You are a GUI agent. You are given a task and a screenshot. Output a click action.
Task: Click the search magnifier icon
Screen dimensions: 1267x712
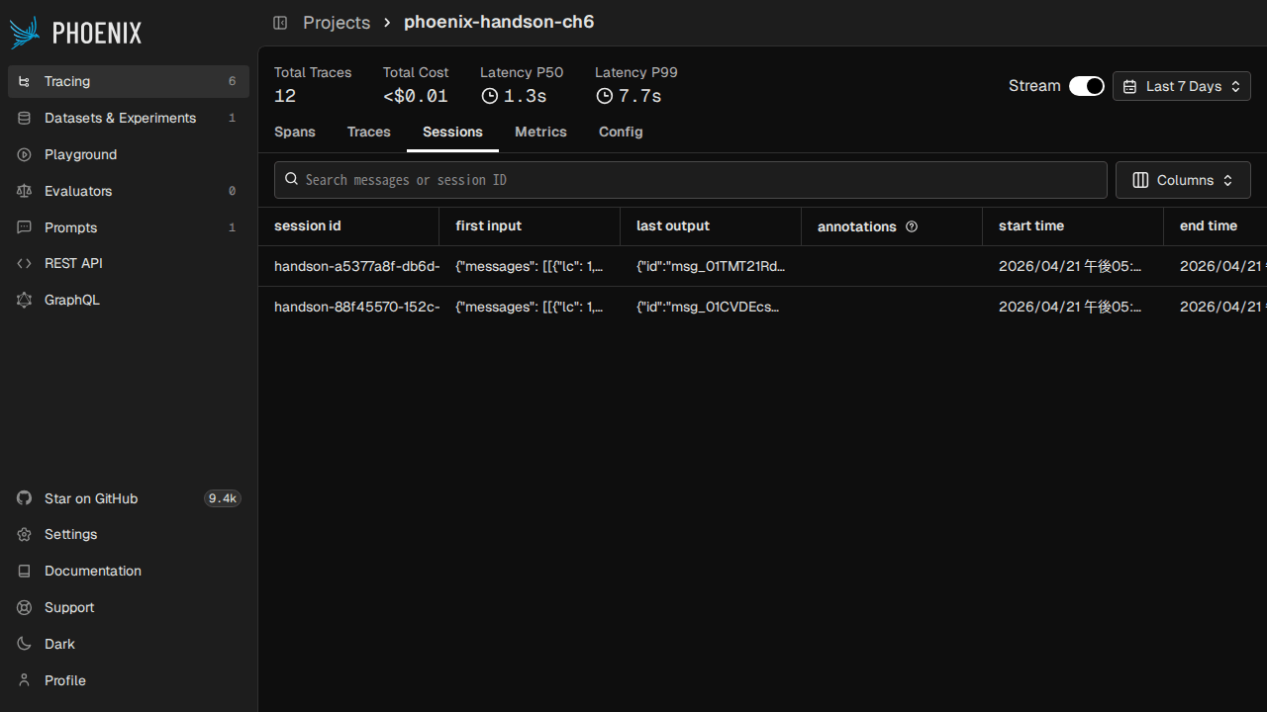(291, 180)
